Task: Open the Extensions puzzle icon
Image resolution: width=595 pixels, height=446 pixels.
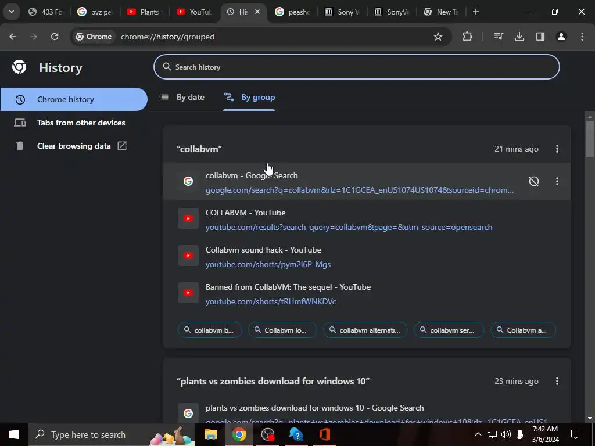Action: (x=468, y=37)
